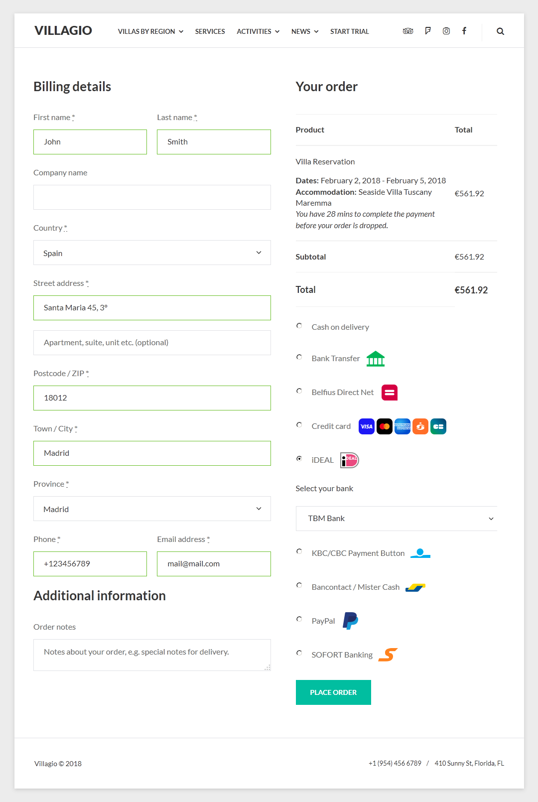Choose SOFORT Banking as payment method
The image size is (538, 802).
click(x=299, y=653)
